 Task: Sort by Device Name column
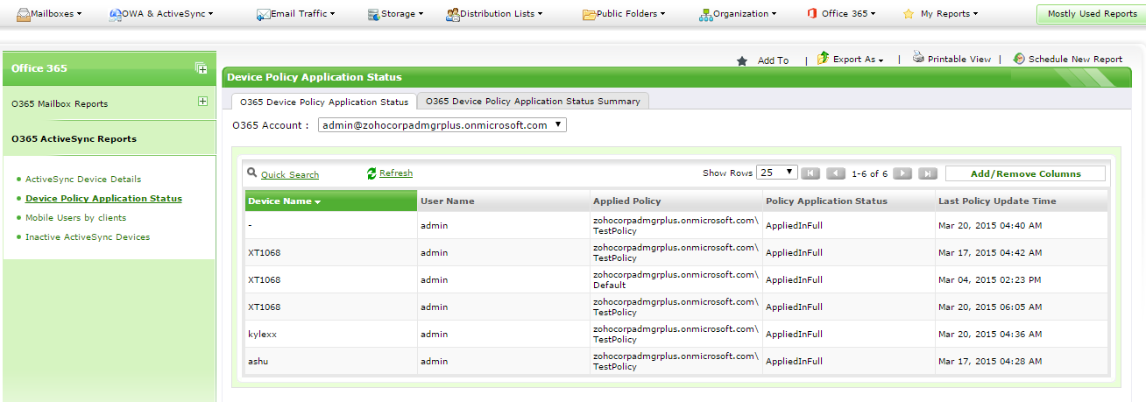pyautogui.click(x=330, y=201)
